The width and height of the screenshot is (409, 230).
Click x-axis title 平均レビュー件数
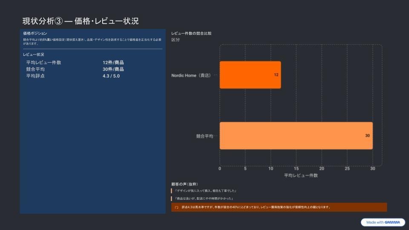pyautogui.click(x=301, y=175)
